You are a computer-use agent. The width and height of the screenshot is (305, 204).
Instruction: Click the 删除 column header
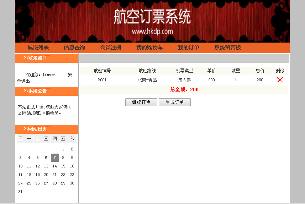280,71
